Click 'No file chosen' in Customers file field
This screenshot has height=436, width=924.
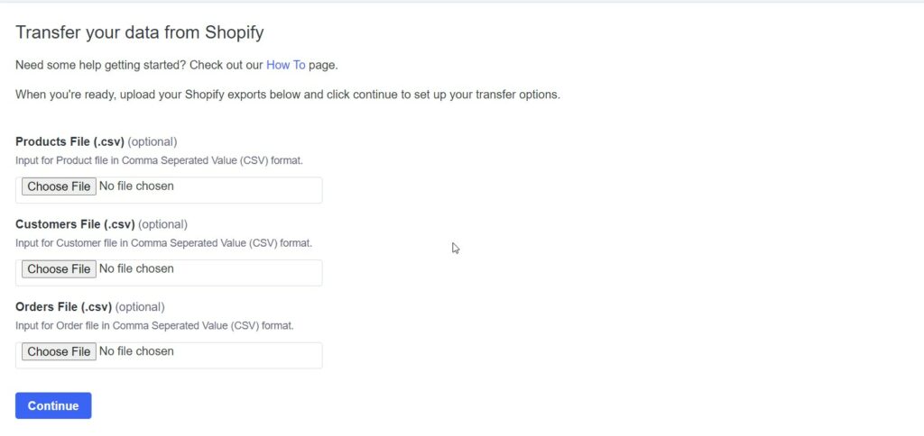pyautogui.click(x=136, y=268)
